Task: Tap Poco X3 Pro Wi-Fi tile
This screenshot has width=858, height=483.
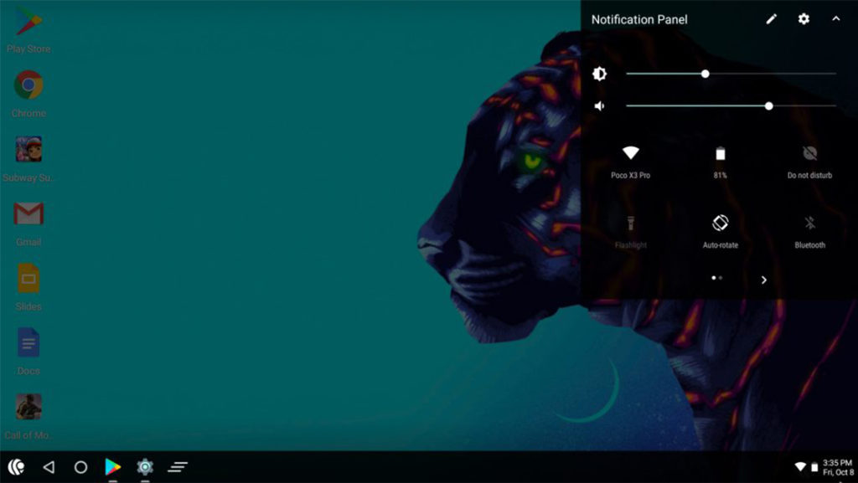Action: 629,161
